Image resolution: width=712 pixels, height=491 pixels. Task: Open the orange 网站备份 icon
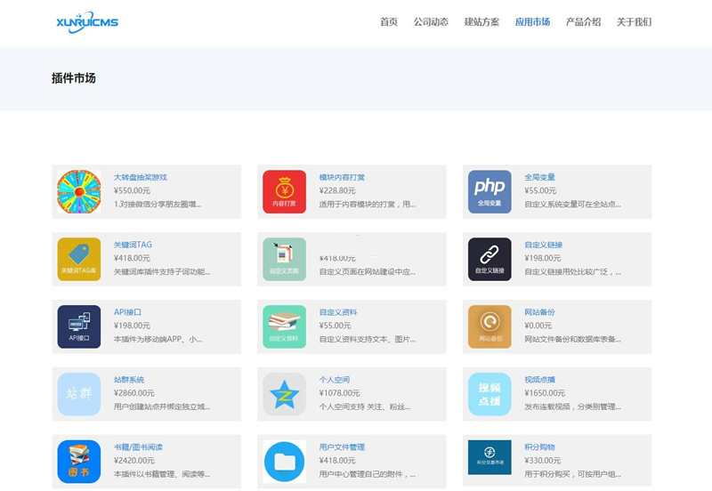(489, 326)
